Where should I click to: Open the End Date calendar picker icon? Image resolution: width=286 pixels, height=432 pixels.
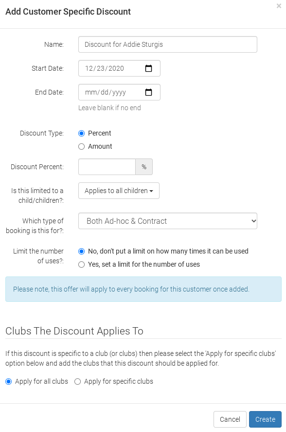[x=148, y=92]
